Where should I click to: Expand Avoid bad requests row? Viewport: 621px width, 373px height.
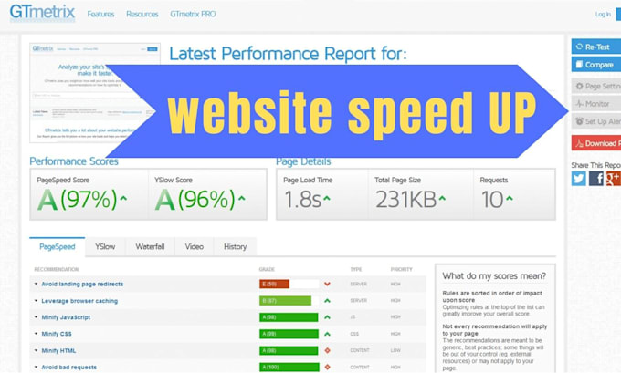pos(36,367)
